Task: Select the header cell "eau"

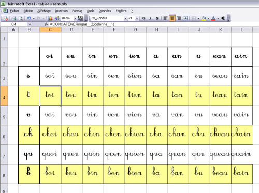Action: pyautogui.click(x=221, y=56)
